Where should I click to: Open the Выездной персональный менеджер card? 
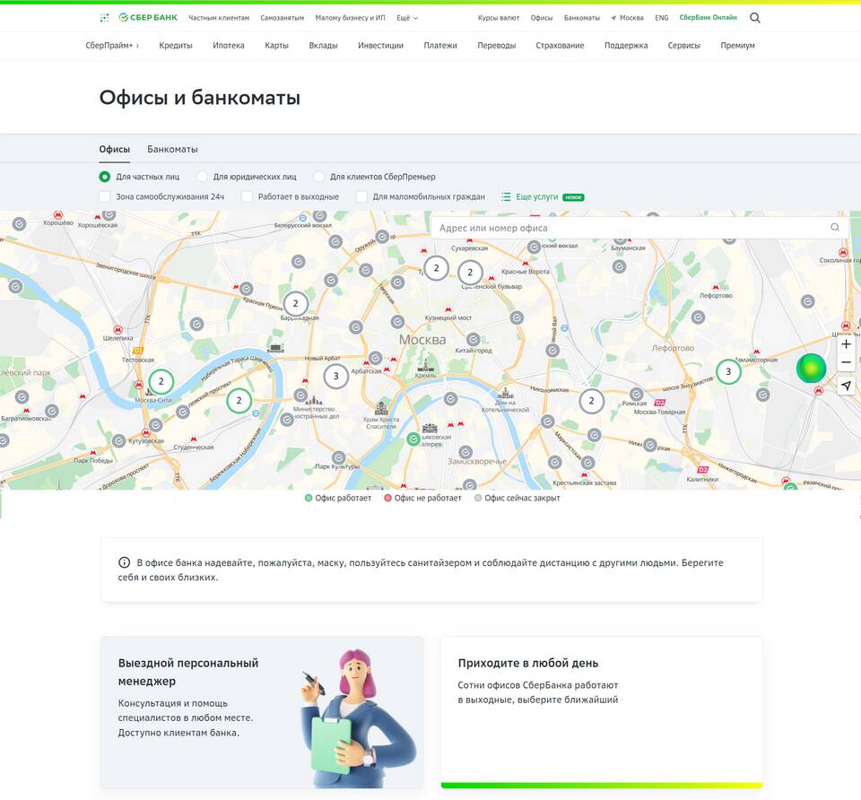coord(262,712)
